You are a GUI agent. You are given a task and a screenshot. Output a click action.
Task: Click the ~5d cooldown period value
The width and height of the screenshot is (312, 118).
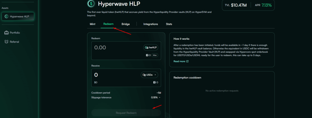coord(158,93)
